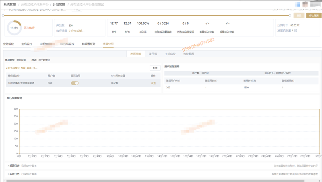Click the 压测时长 value 00:05:12
Viewport: 322px width, 182px height.
295,25
